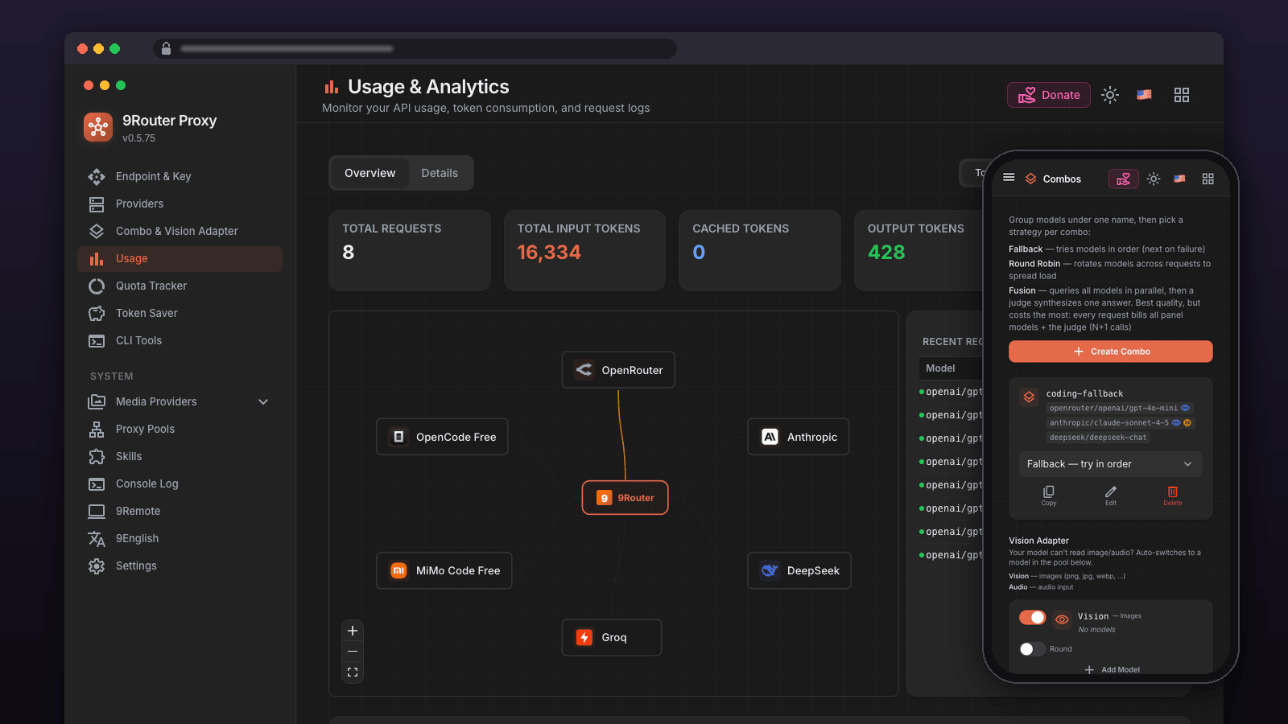Open Token Saver from the sidebar
This screenshot has width=1288, height=724.
[180, 313]
